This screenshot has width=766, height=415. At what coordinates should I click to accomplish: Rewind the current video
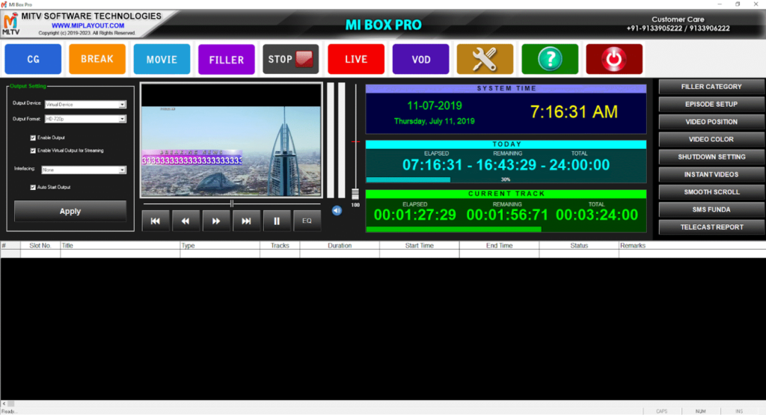tap(186, 221)
